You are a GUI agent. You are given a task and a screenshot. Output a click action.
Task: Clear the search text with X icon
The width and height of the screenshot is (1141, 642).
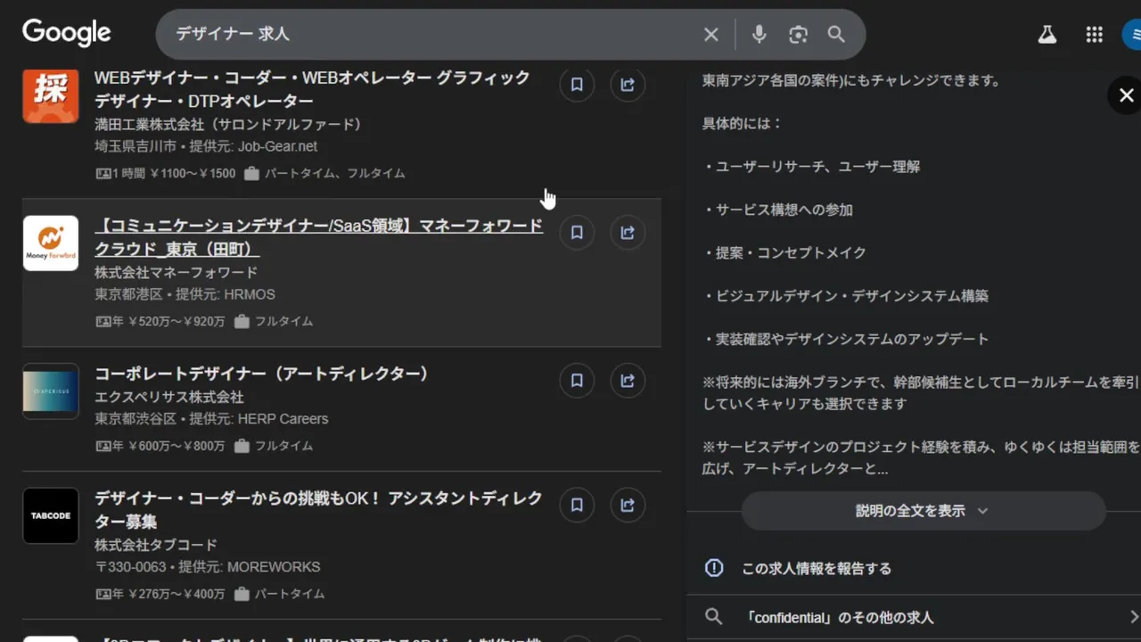(x=710, y=35)
